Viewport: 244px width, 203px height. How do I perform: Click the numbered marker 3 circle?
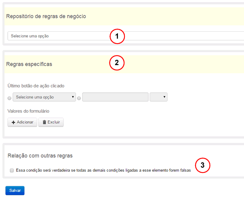[x=203, y=165]
